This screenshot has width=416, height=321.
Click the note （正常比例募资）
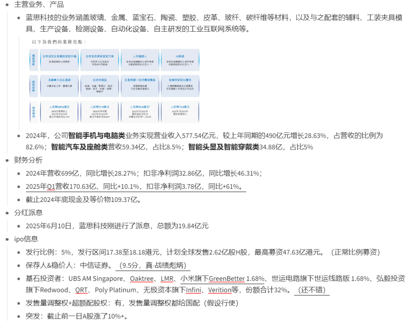[x=356, y=252]
